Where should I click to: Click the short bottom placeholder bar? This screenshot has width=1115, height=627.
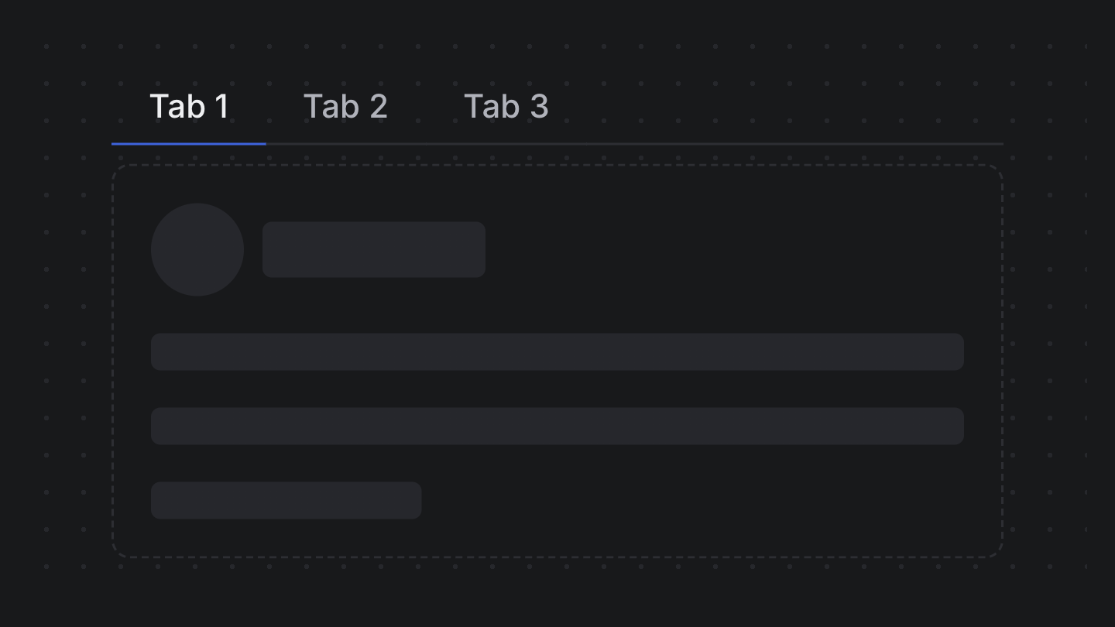pos(286,500)
